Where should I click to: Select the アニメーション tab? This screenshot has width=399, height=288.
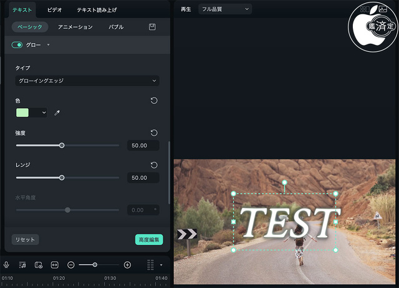tap(75, 27)
